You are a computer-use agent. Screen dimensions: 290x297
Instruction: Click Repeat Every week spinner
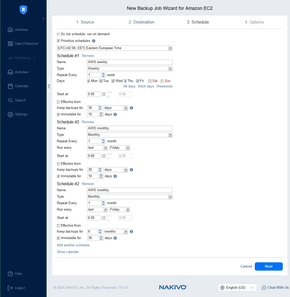(x=96, y=75)
